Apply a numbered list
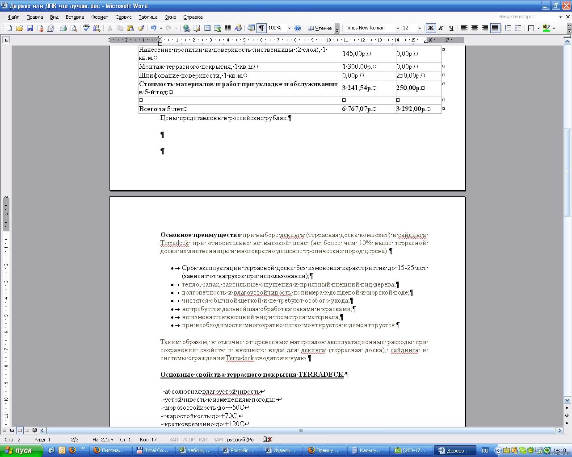Image resolution: width=572 pixels, height=457 pixels. pyautogui.click(x=508, y=28)
